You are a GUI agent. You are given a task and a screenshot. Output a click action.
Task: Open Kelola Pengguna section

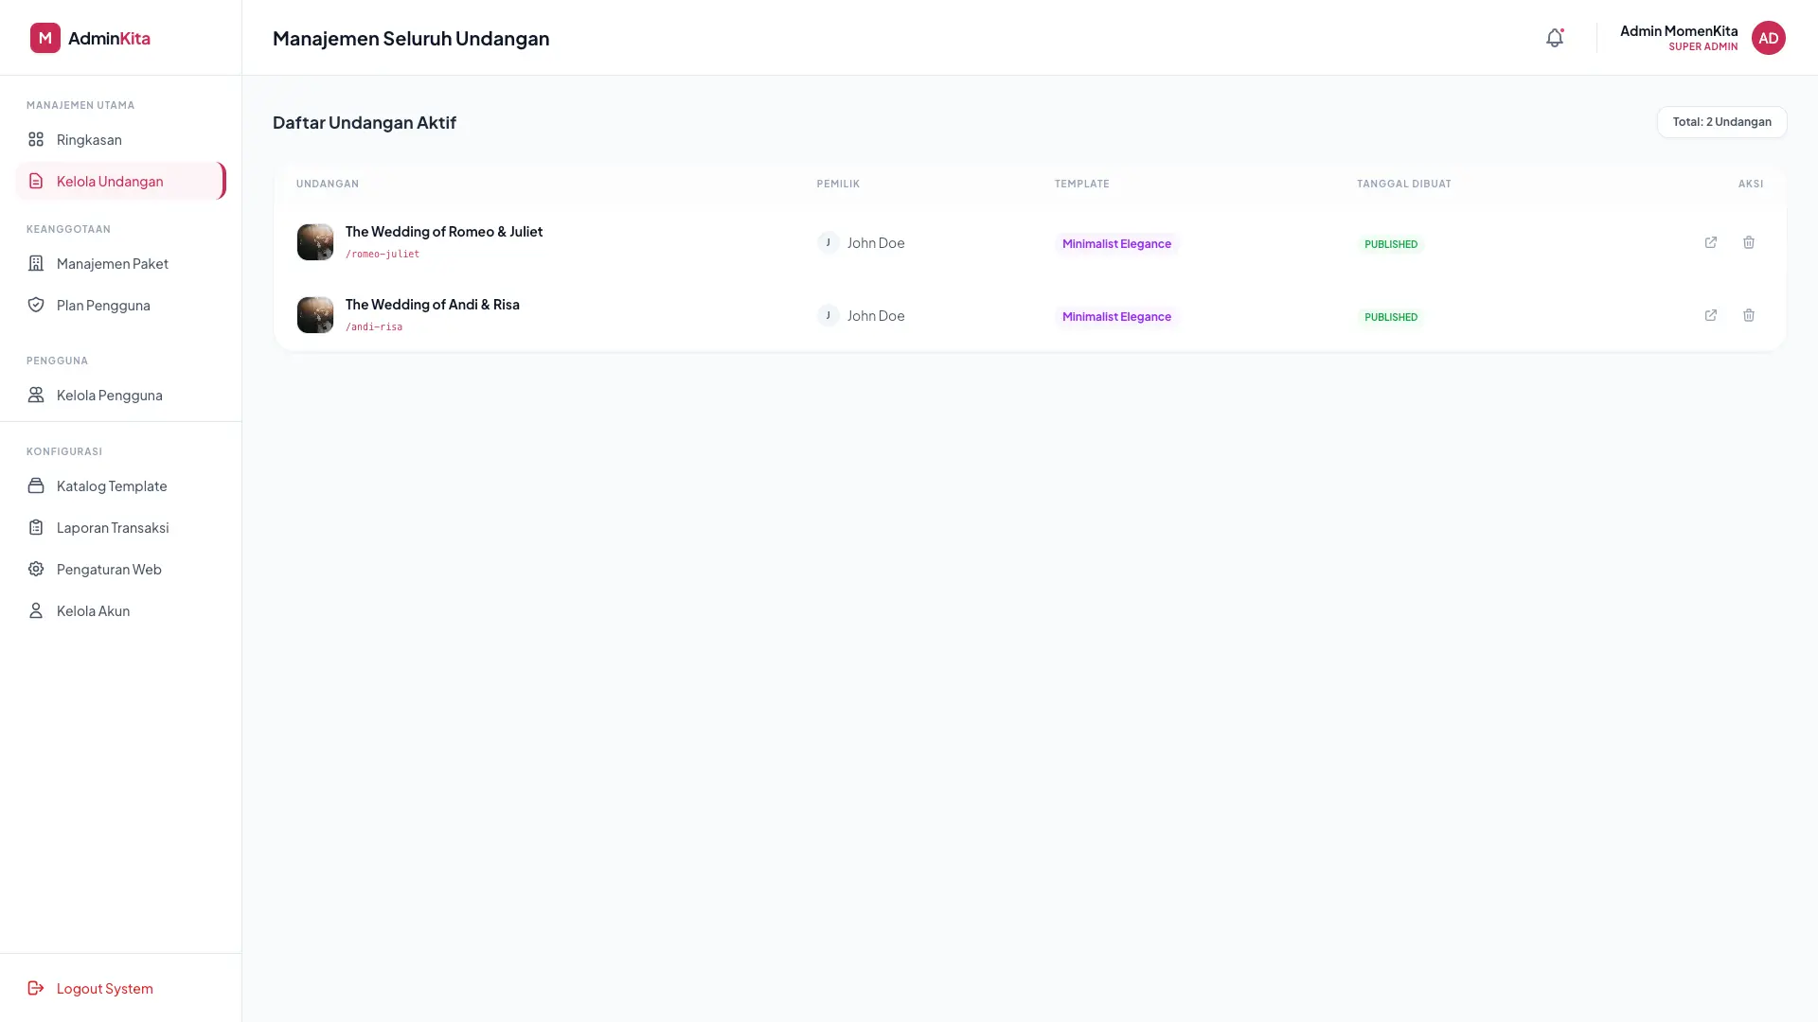(120, 395)
